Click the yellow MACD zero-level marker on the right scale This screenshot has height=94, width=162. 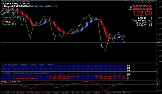point(158,84)
